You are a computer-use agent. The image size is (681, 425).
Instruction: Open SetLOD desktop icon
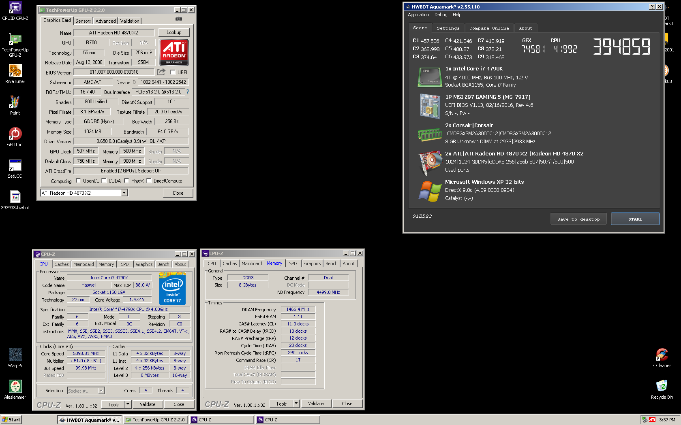[x=15, y=168]
